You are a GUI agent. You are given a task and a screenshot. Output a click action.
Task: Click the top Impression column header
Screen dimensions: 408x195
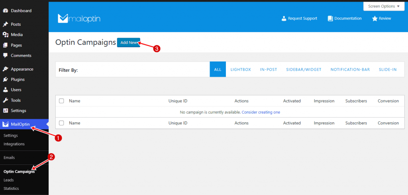click(x=324, y=101)
